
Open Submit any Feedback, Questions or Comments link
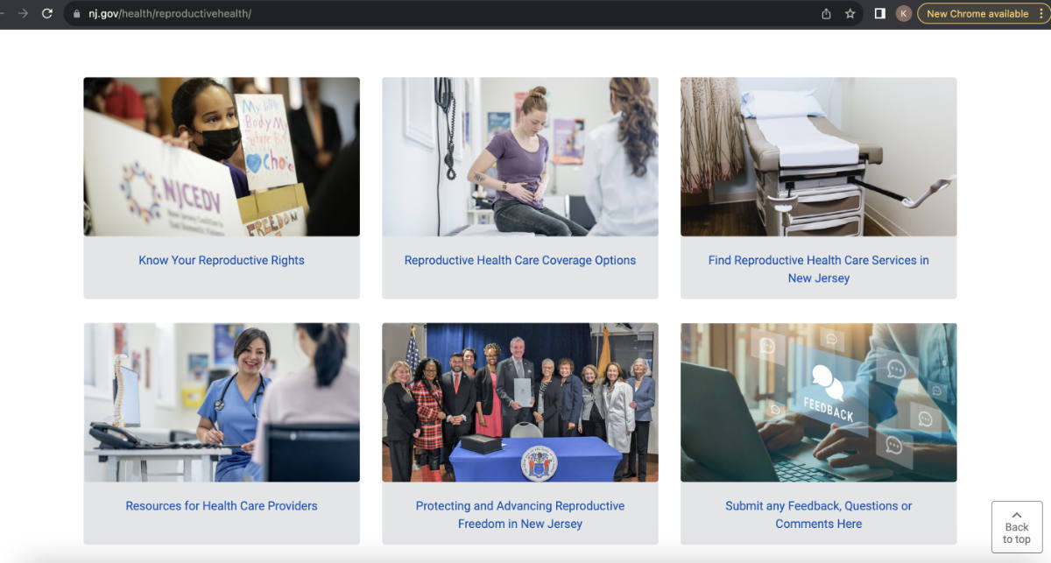click(x=819, y=515)
